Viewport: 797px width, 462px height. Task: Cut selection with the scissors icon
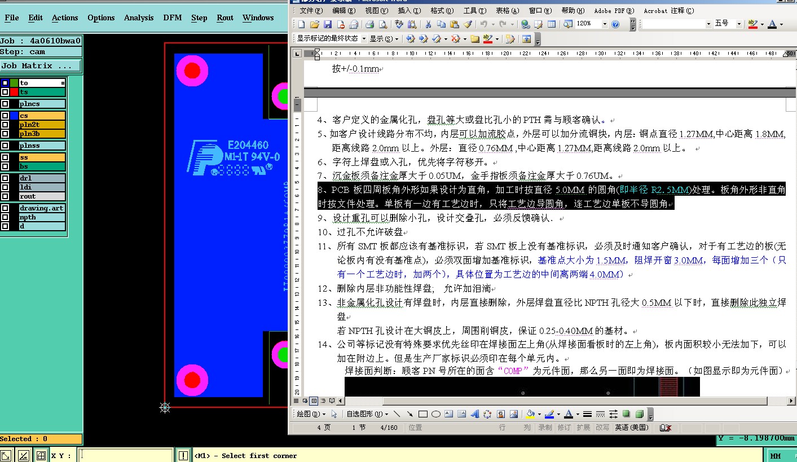coord(428,24)
